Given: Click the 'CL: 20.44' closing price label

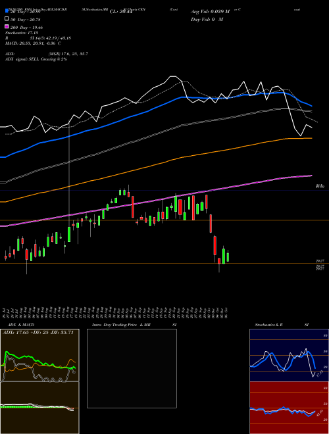Looking at the screenshot, I should click(120, 12).
